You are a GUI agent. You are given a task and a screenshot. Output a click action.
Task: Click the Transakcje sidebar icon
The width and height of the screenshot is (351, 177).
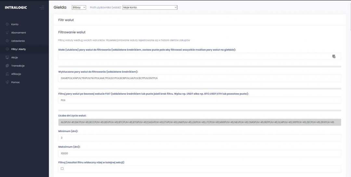click(7, 66)
